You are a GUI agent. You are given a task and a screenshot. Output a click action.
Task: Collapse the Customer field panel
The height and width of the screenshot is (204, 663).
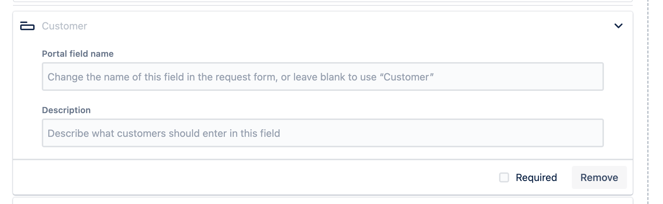(618, 26)
